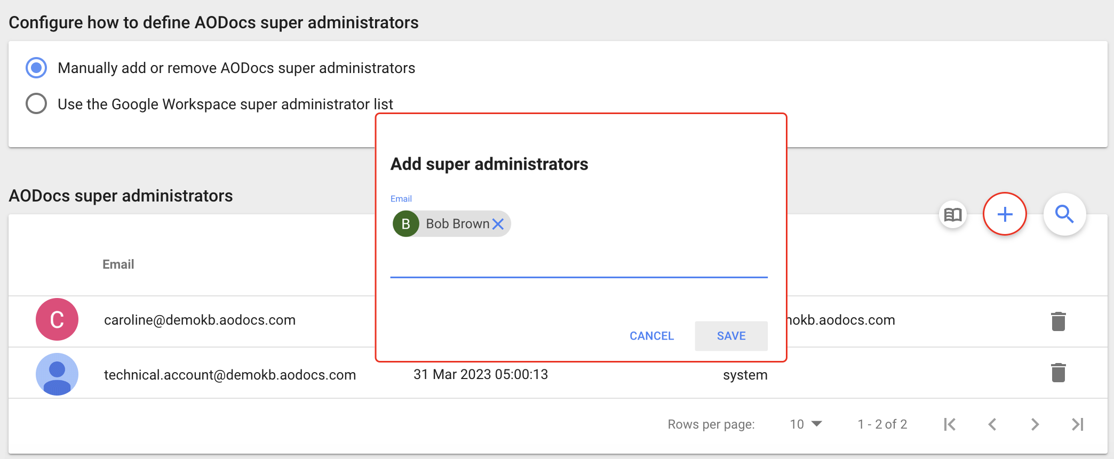Viewport: 1114px width, 459px height.
Task: Click the plus add administrator button
Action: pyautogui.click(x=1005, y=214)
